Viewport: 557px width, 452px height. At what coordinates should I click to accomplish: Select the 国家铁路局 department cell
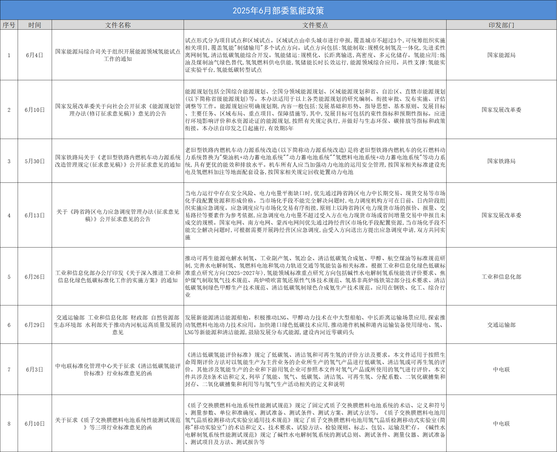501,161
